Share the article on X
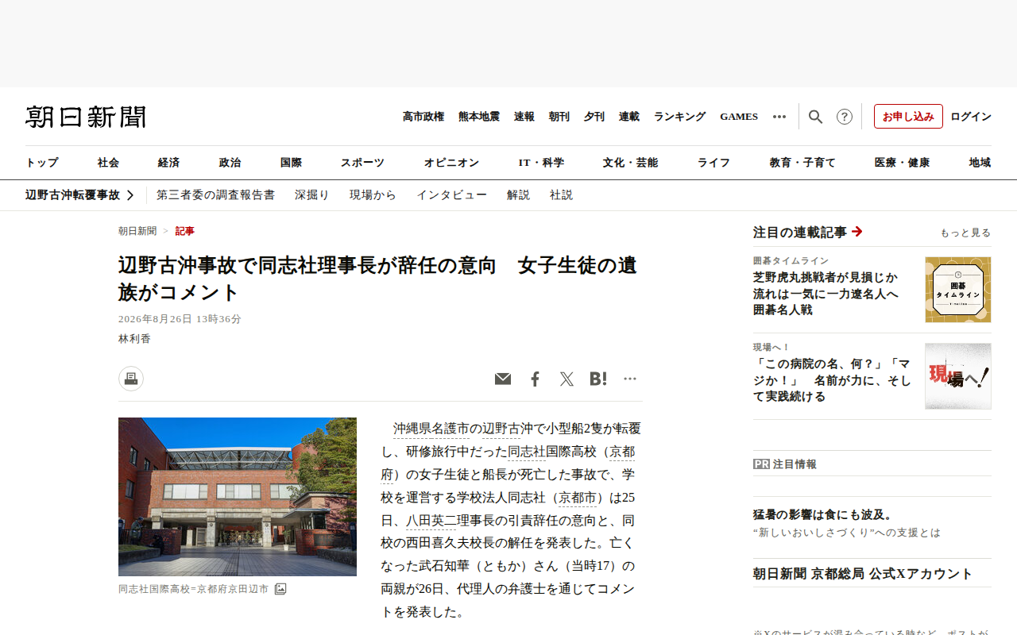The width and height of the screenshot is (1017, 635). 567,379
